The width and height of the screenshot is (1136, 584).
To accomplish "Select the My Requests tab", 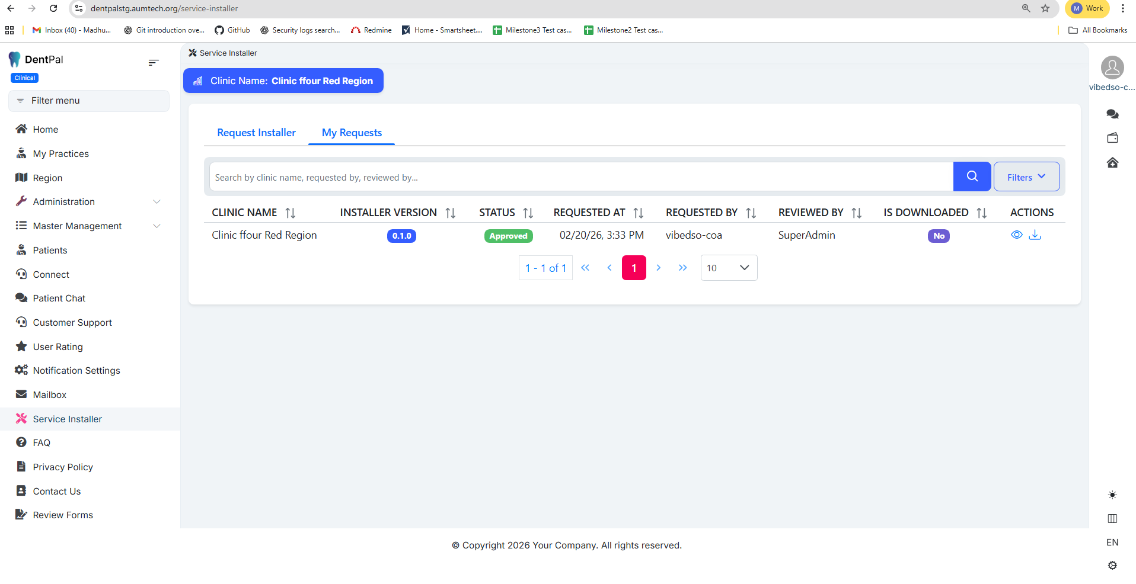I will pyautogui.click(x=352, y=133).
